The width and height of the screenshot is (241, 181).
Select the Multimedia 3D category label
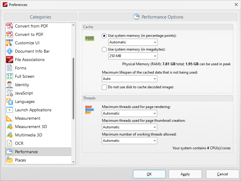tap(29, 135)
